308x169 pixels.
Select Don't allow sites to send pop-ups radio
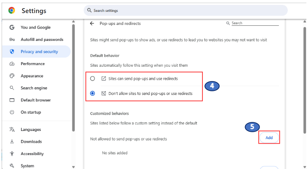(92, 93)
